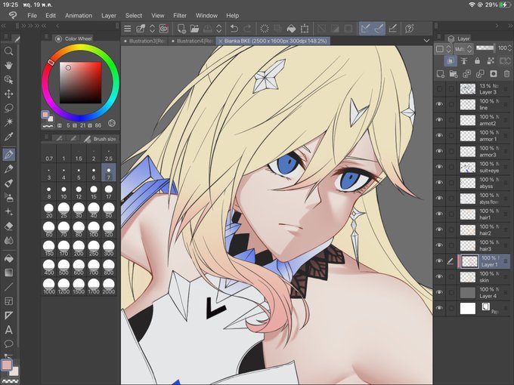Hide the line layer
Screen dimensions: 514x385
439,104
